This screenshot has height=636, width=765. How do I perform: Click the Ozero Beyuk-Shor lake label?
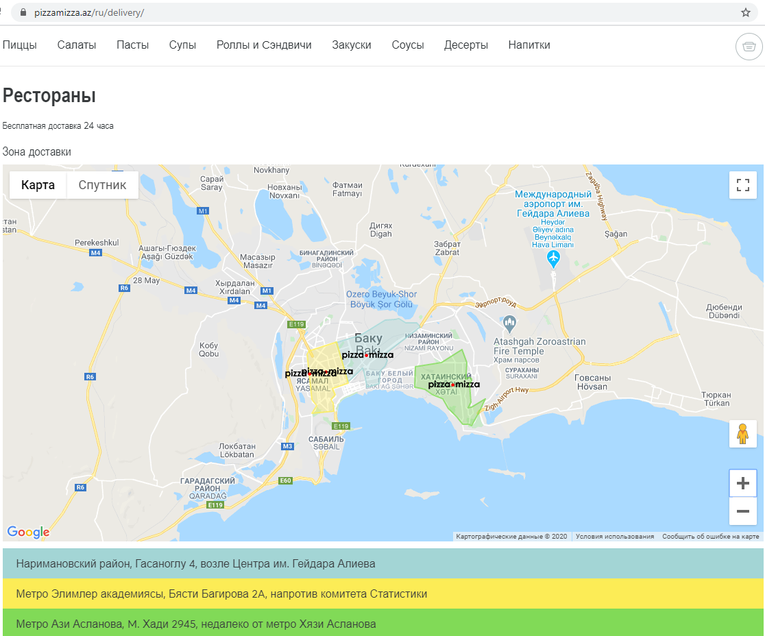pos(382,299)
